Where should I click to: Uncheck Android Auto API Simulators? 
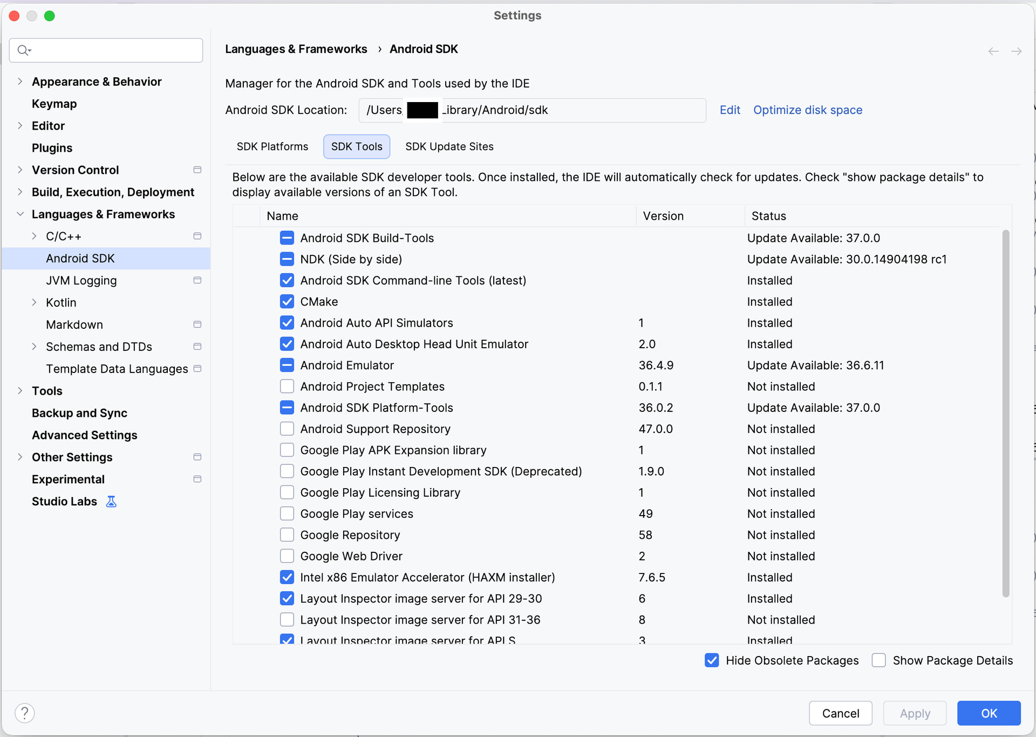pos(287,323)
